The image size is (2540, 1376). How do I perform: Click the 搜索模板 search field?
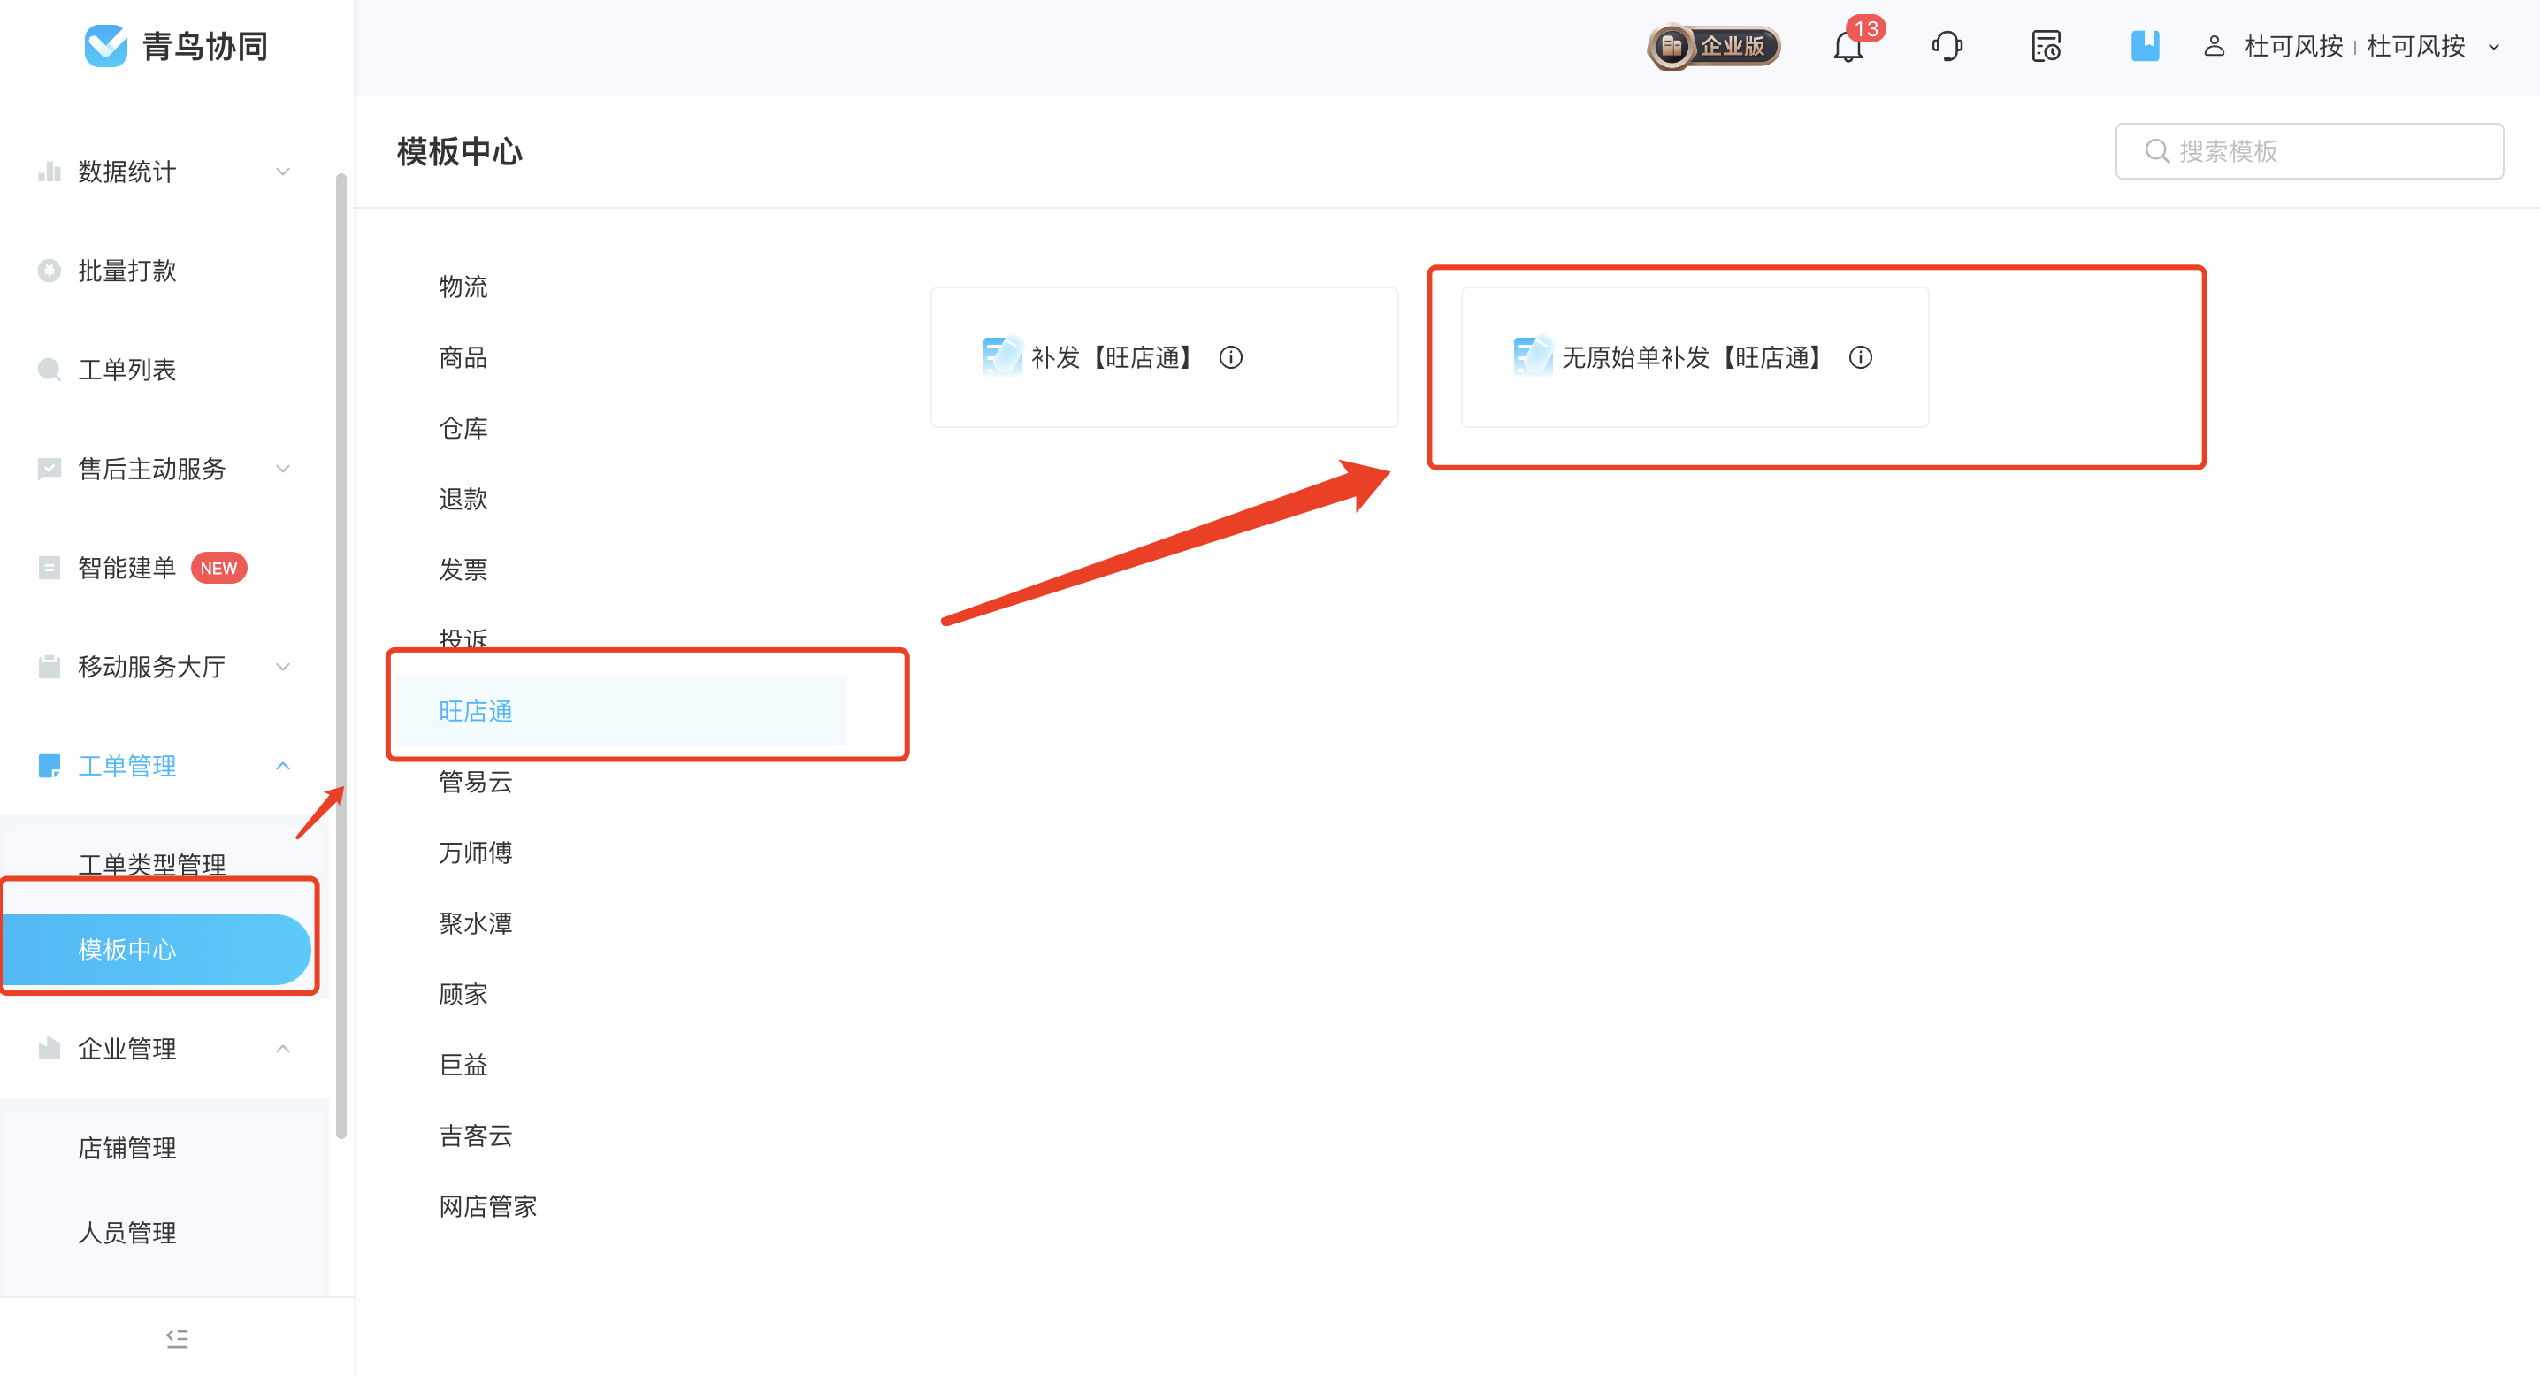coord(2309,151)
